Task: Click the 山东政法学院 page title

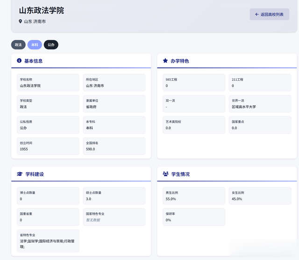Action: coord(42,10)
